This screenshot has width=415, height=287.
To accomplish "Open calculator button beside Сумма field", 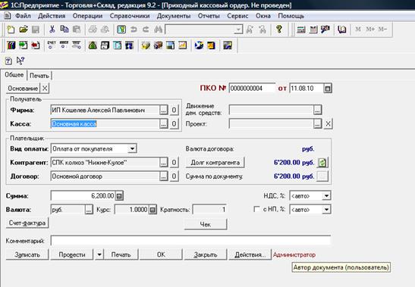I will [x=119, y=196].
